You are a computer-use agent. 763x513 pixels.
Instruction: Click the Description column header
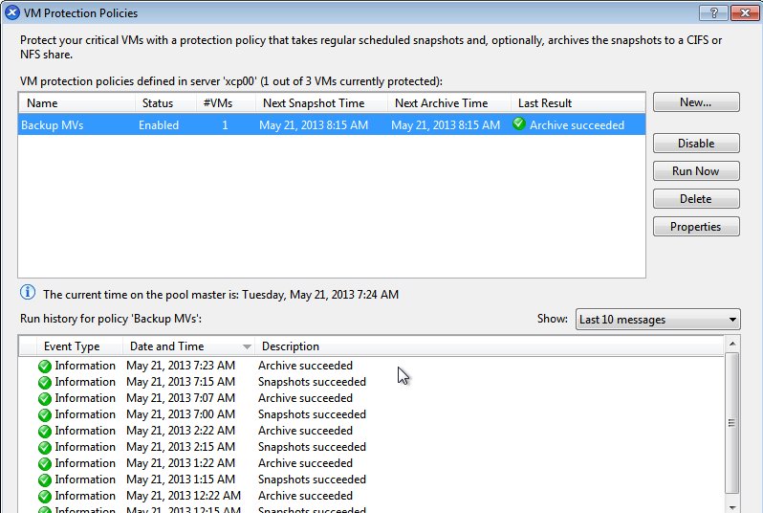tap(489, 346)
